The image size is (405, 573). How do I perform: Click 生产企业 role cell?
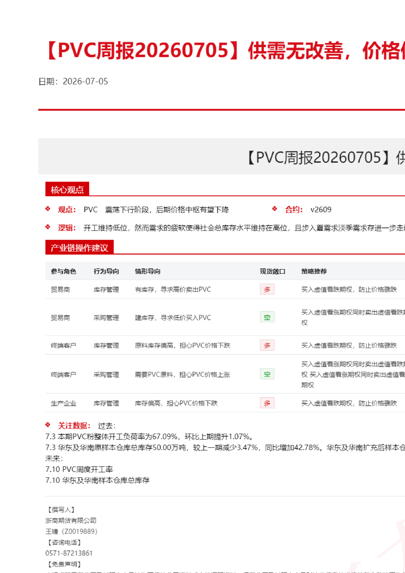point(63,403)
